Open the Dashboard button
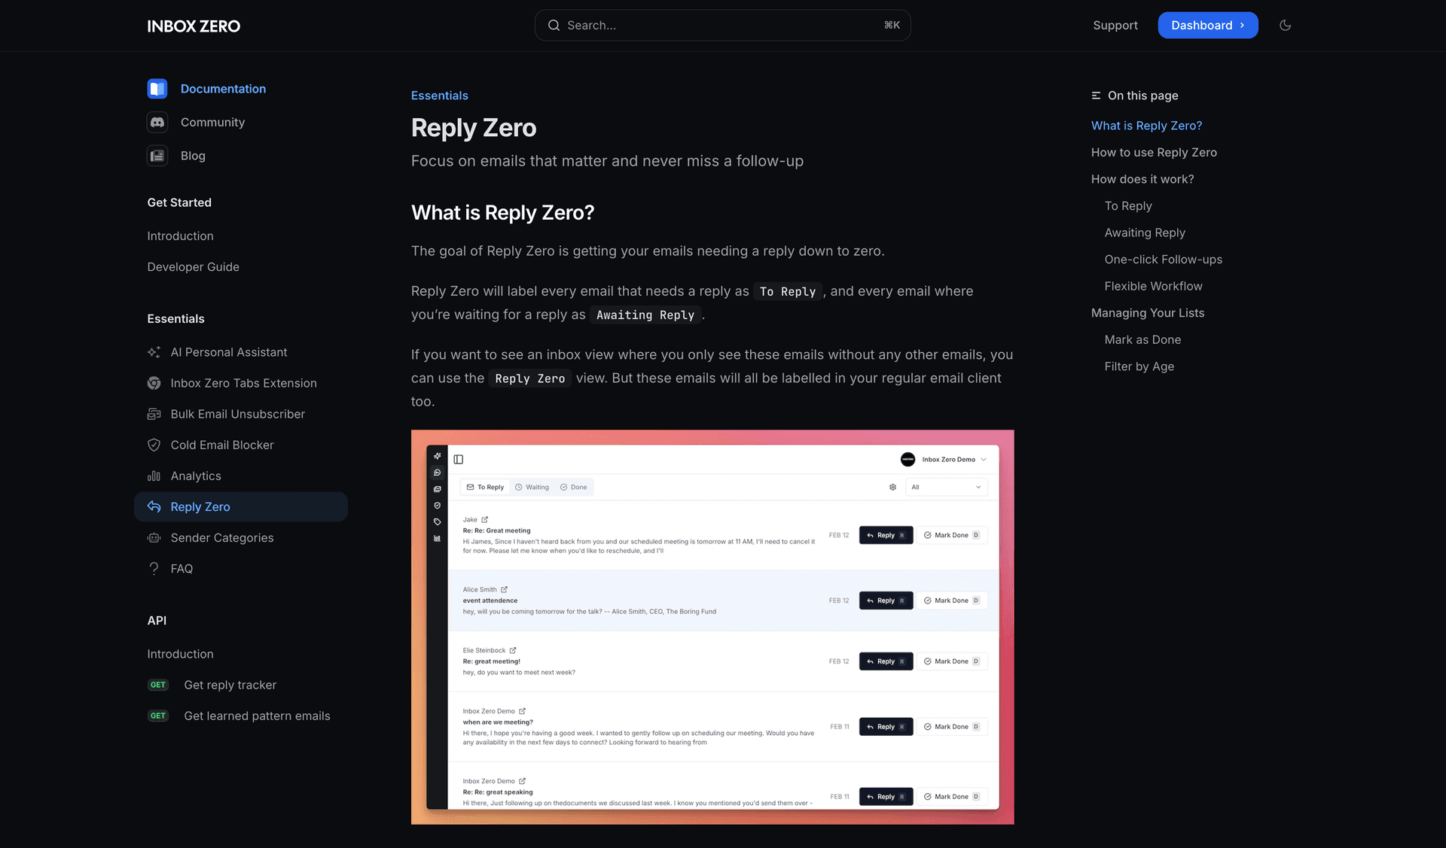The height and width of the screenshot is (848, 1446). tap(1207, 26)
